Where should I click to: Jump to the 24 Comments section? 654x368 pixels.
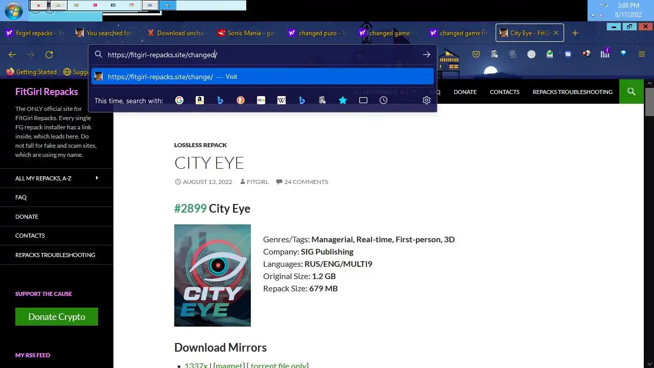(306, 182)
